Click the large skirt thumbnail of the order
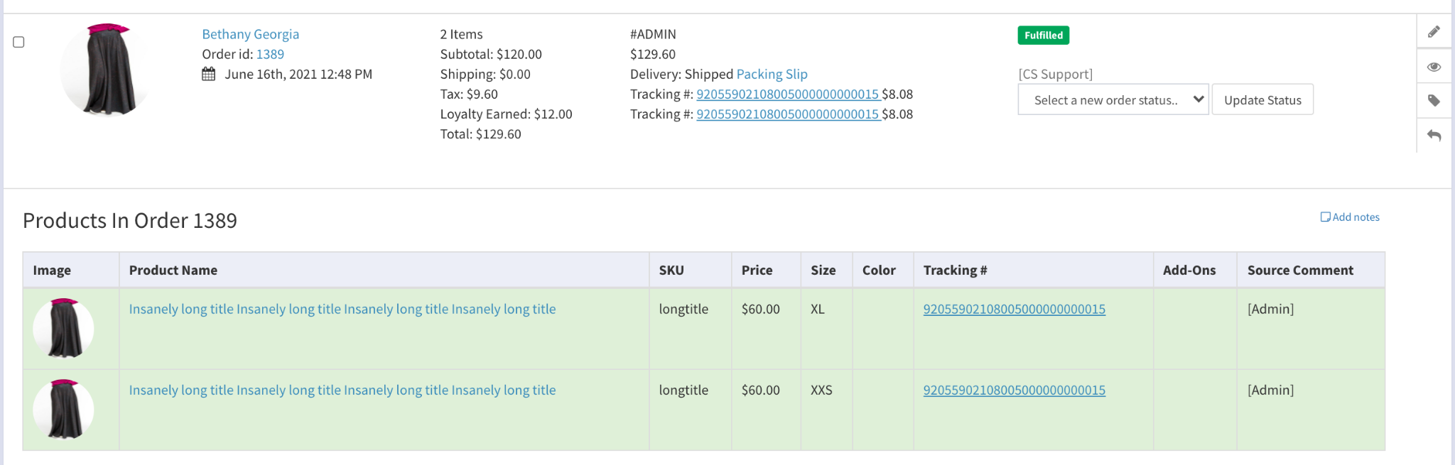The height and width of the screenshot is (465, 1455). (x=106, y=70)
